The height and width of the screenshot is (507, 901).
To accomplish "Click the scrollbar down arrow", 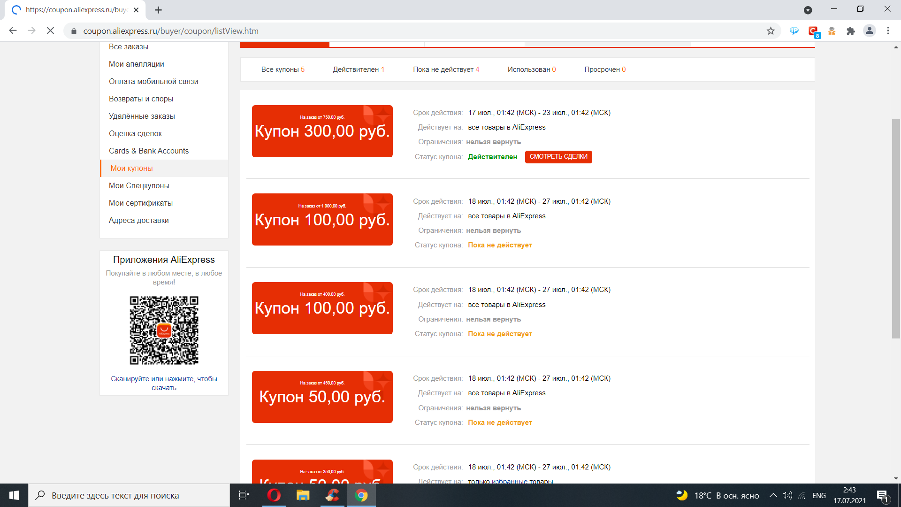I will click(896, 479).
